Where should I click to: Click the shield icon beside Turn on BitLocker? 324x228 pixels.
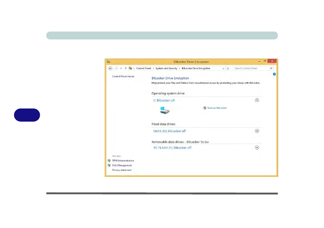pyautogui.click(x=205, y=108)
